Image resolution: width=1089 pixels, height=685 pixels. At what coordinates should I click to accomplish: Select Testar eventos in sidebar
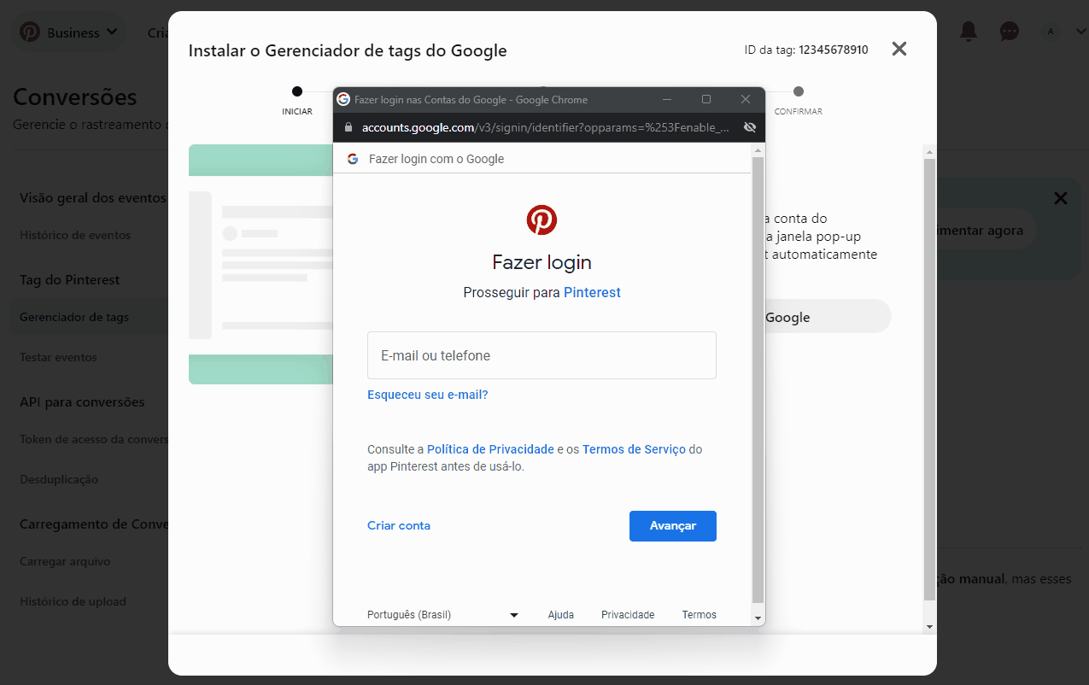coord(58,357)
